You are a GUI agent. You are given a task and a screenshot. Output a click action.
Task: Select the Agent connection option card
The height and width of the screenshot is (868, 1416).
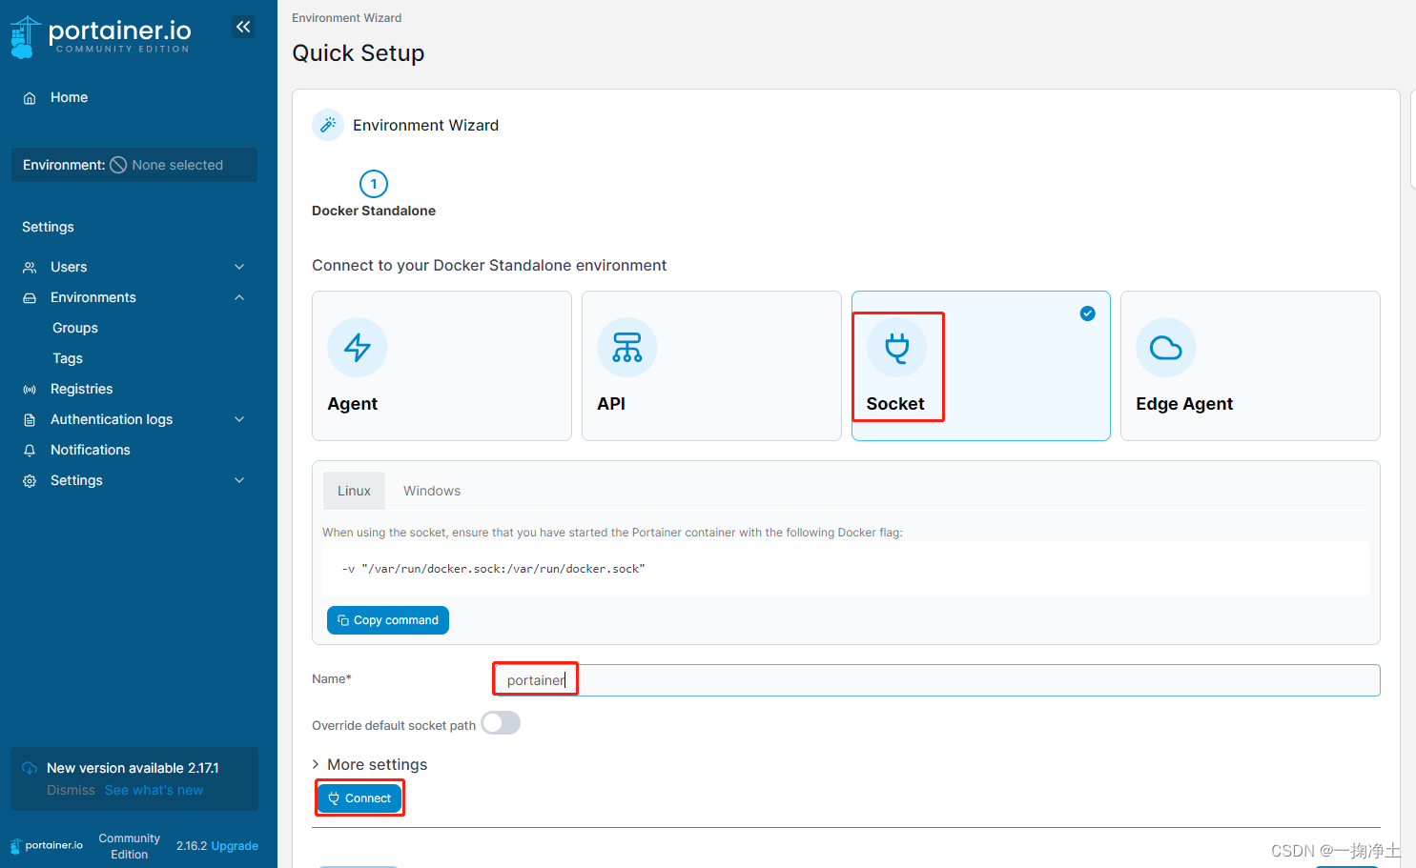point(441,366)
